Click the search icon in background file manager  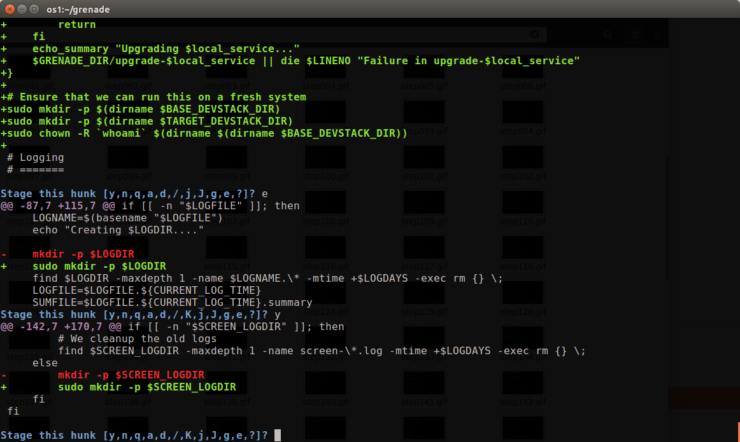pyautogui.click(x=608, y=35)
